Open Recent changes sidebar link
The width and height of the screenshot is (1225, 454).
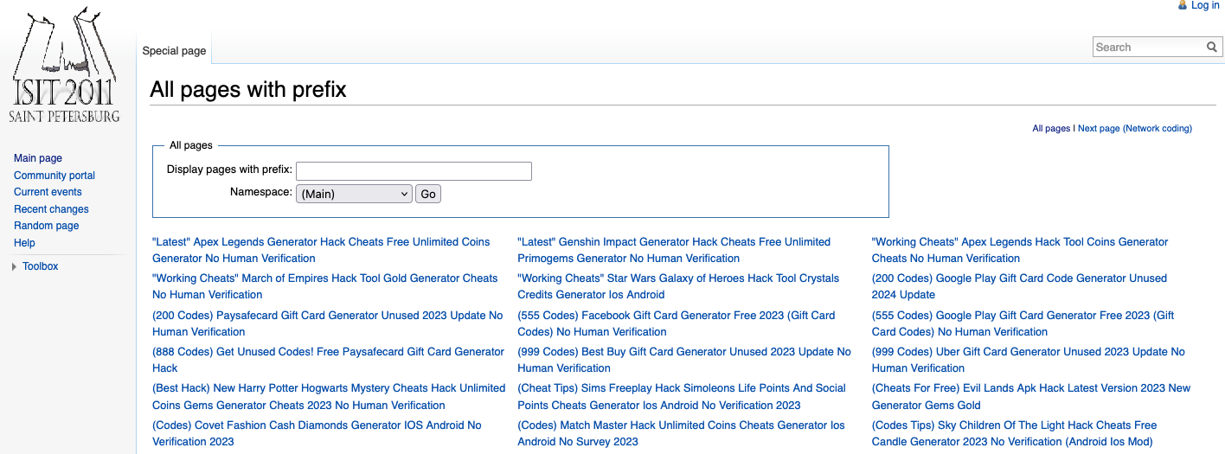(x=51, y=209)
